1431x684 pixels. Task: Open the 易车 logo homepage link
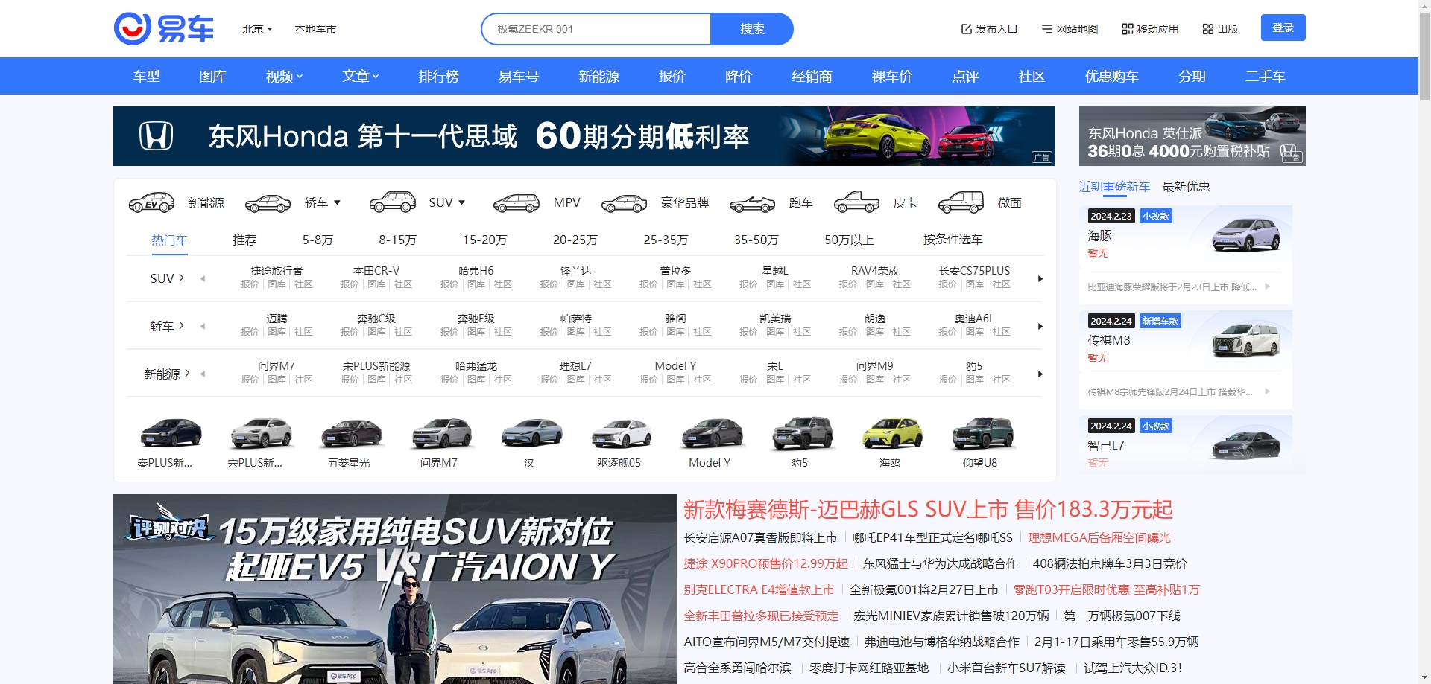pyautogui.click(x=164, y=29)
